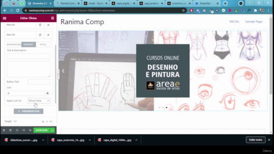Image resolution: width=274 pixels, height=154 pixels.
Task: Open the History icon in footer
Action: pos(17,130)
